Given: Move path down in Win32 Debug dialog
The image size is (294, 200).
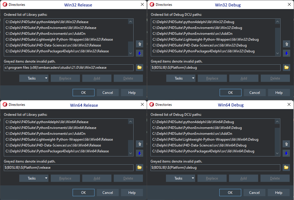Looking at the screenshot, I should pos(286,54).
